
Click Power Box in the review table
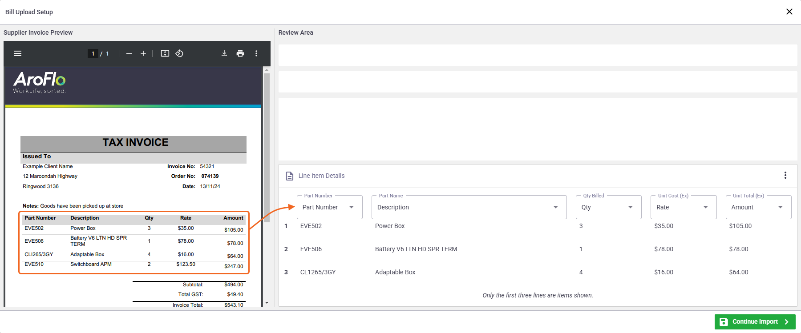(x=390, y=226)
